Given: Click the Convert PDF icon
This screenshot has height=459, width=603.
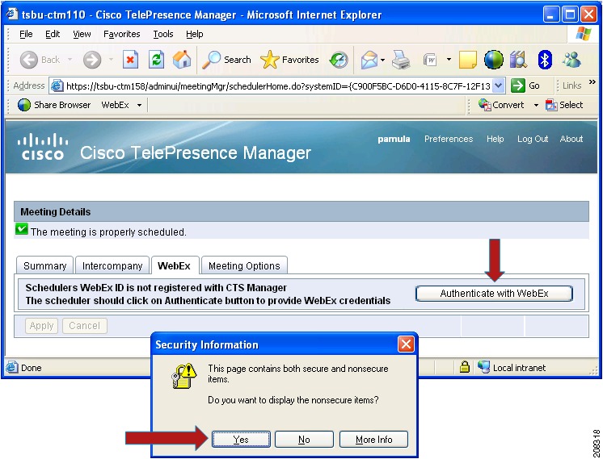Looking at the screenshot, I should click(484, 105).
